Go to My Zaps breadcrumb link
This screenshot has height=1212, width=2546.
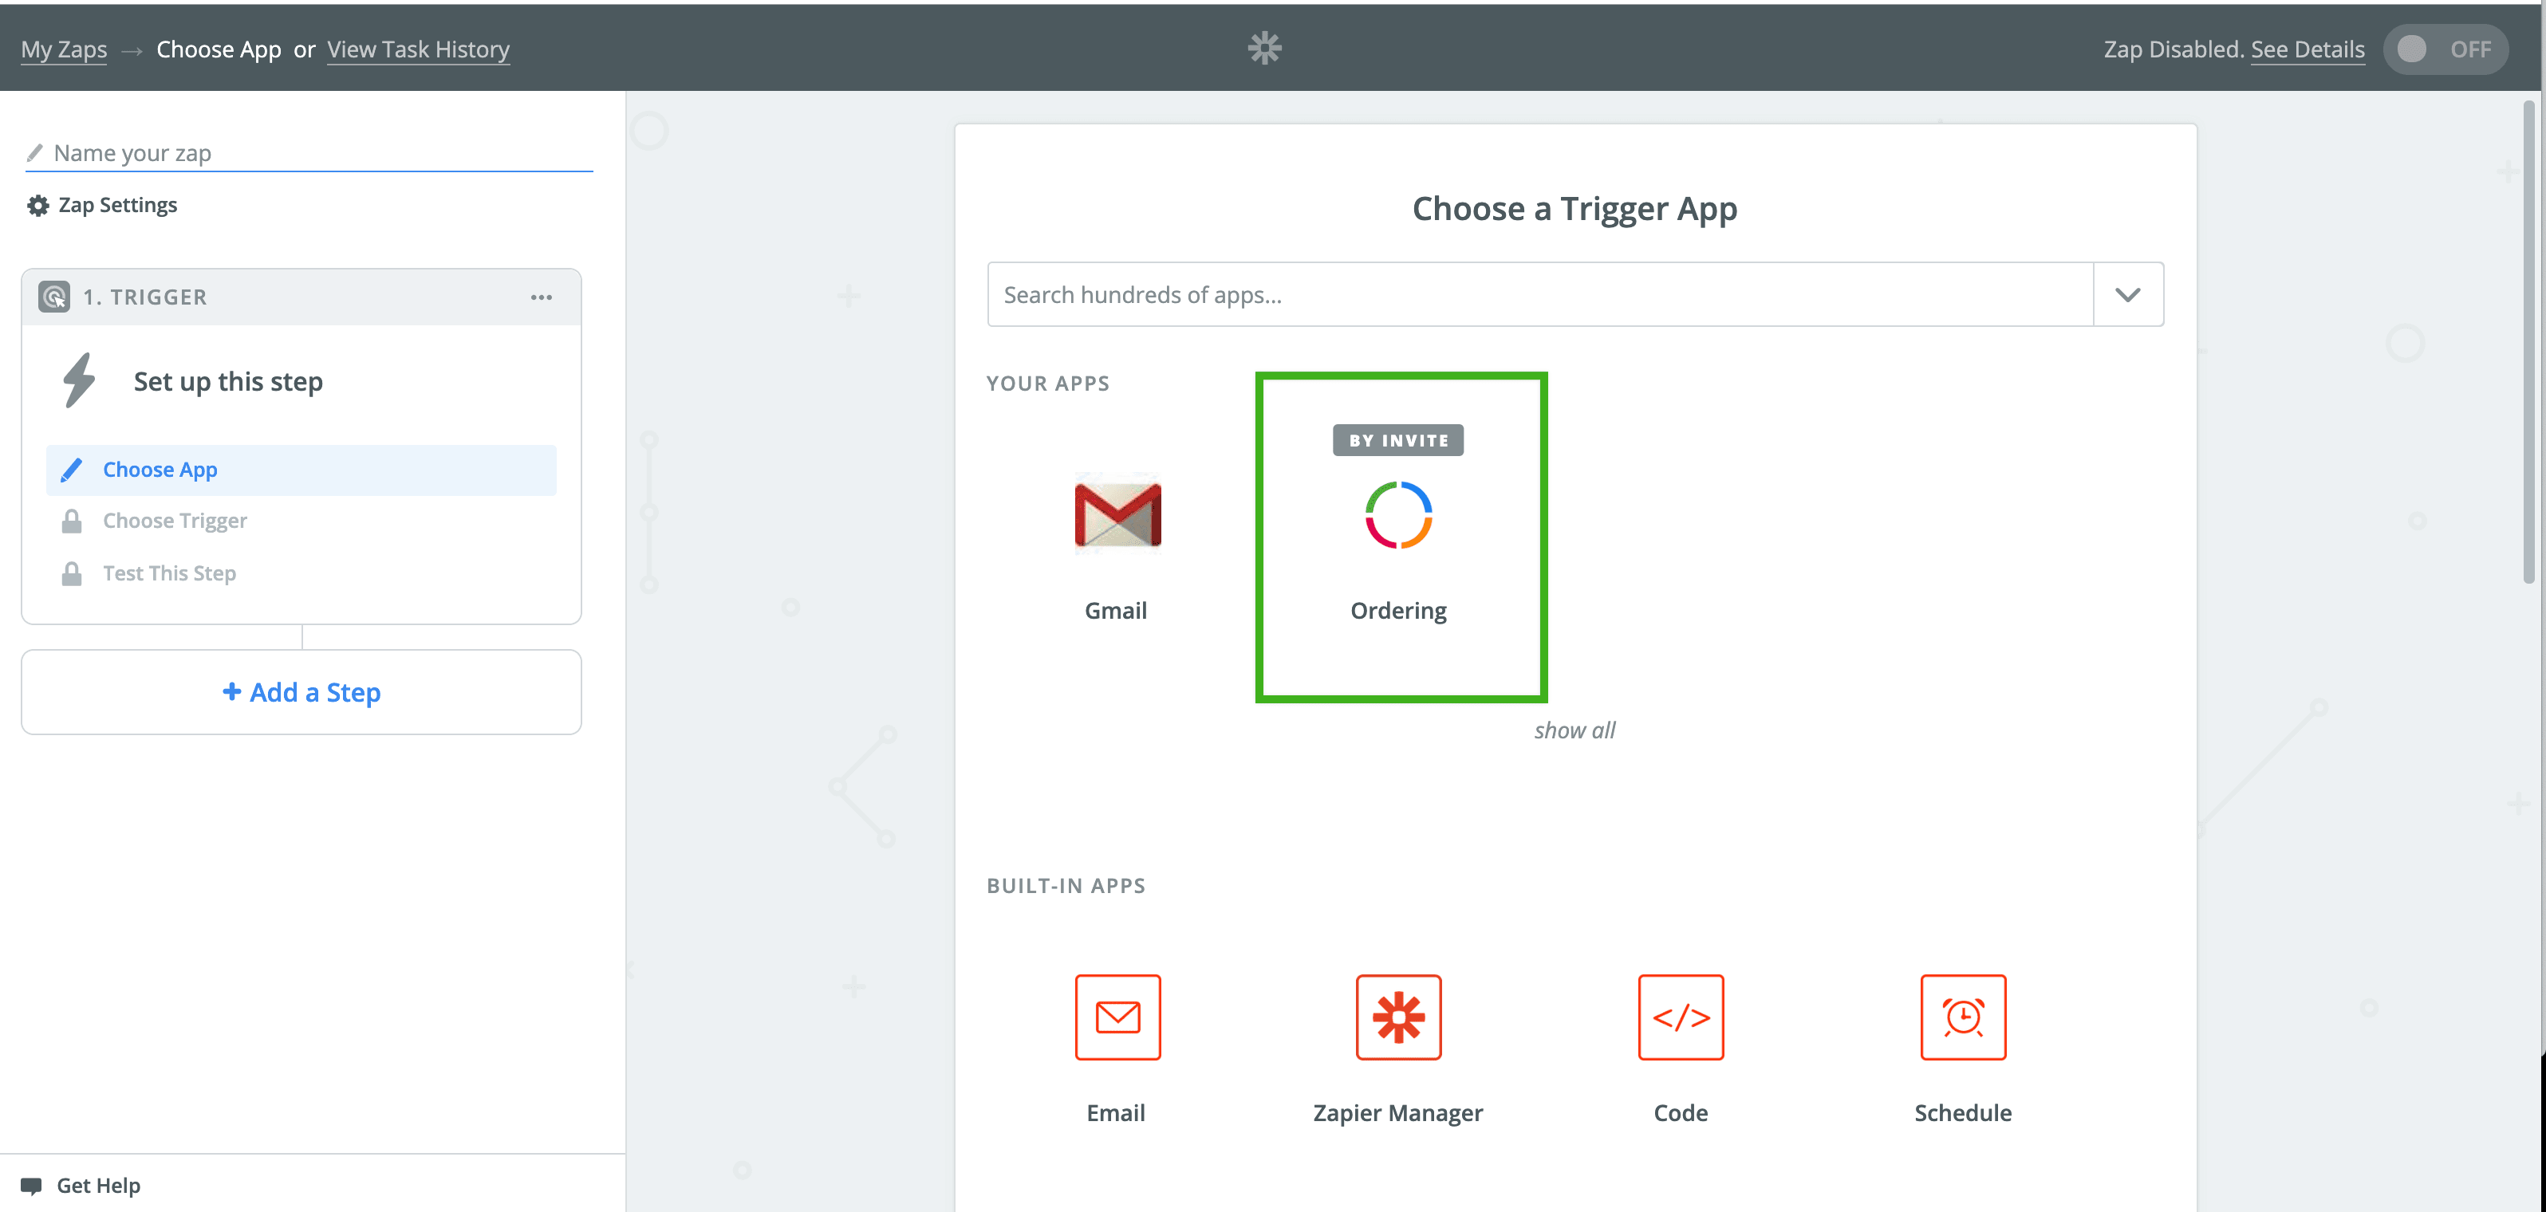coord(63,49)
